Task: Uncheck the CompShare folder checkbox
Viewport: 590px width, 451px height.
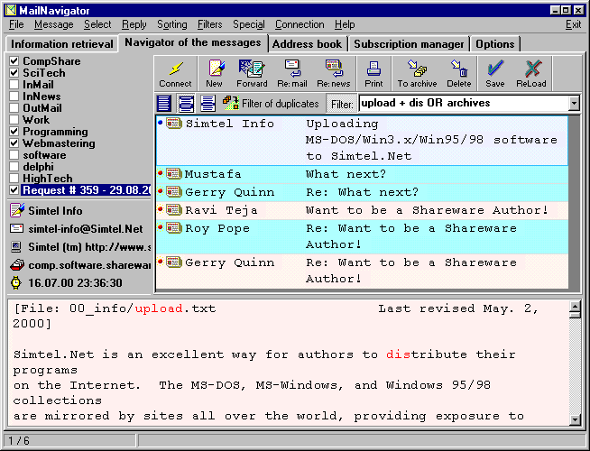Action: (14, 61)
